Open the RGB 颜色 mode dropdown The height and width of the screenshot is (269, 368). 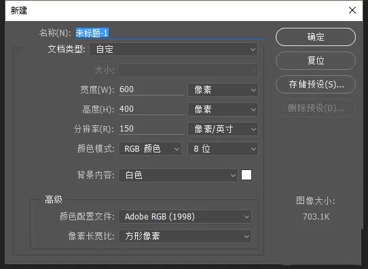(150, 148)
